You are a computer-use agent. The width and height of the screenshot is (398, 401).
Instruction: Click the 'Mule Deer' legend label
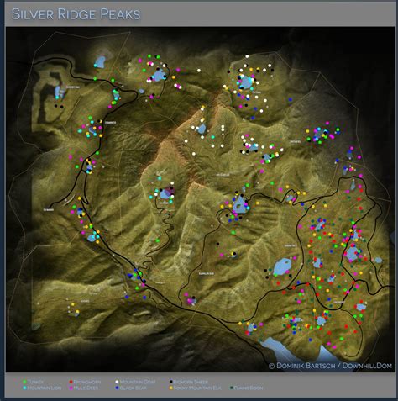click(86, 388)
